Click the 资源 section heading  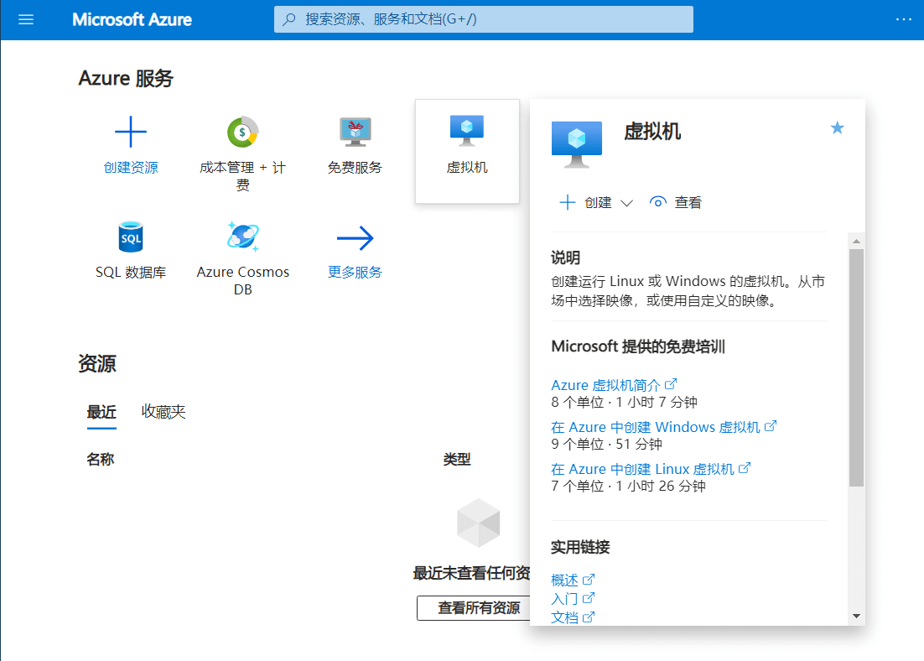pos(97,363)
